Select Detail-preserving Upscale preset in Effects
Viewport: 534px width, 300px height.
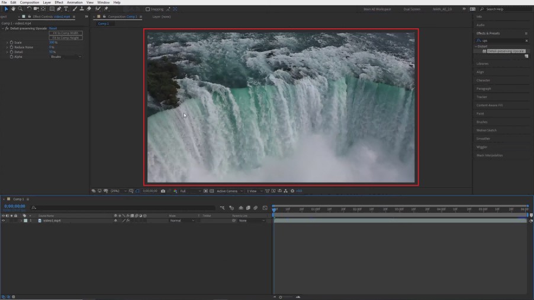[x=506, y=51]
